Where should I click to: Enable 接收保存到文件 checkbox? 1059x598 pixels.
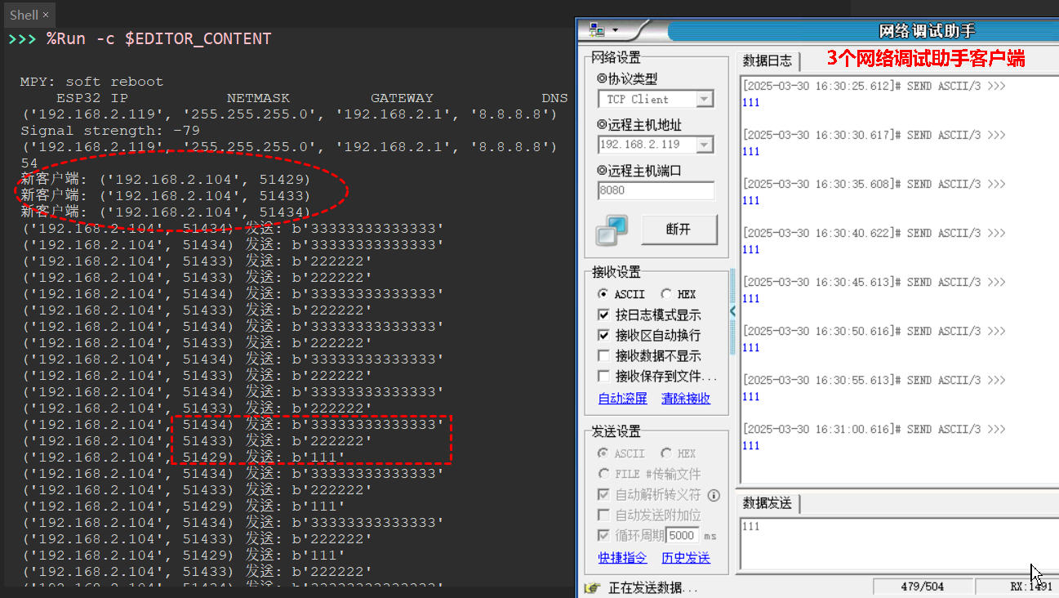coord(603,376)
